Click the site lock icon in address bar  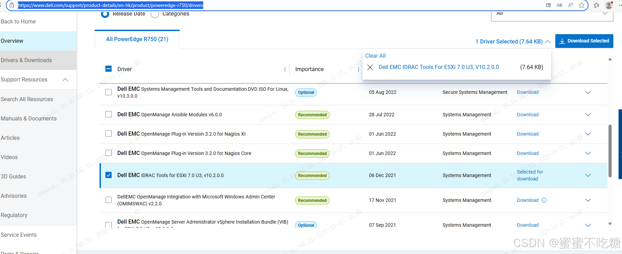tap(12, 5)
